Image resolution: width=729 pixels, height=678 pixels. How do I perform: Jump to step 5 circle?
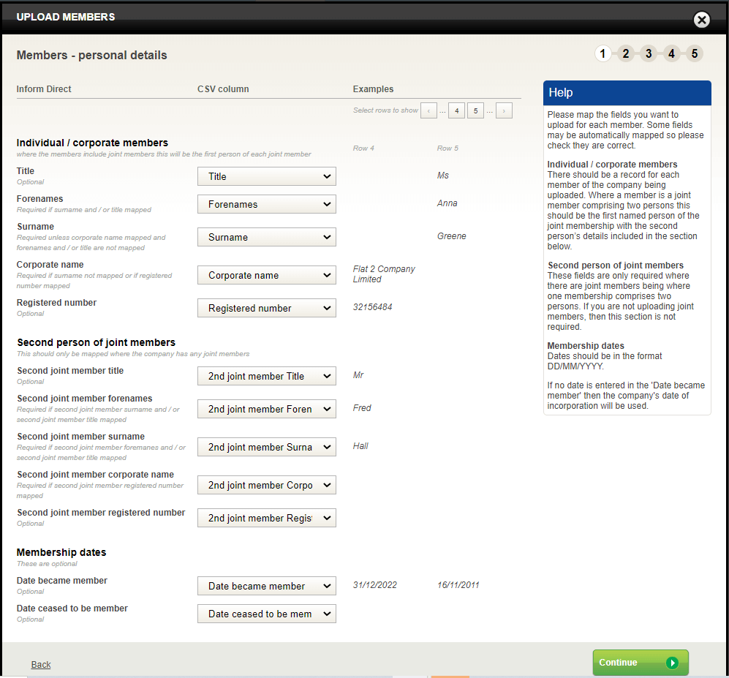695,53
